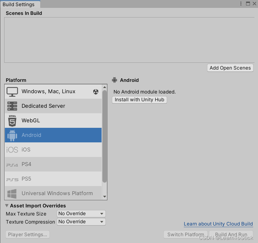Select the Build Settings tab
The image size is (258, 243).
(20, 4)
